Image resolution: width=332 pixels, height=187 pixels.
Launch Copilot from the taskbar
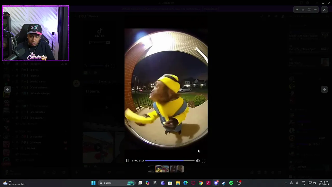click(147, 183)
